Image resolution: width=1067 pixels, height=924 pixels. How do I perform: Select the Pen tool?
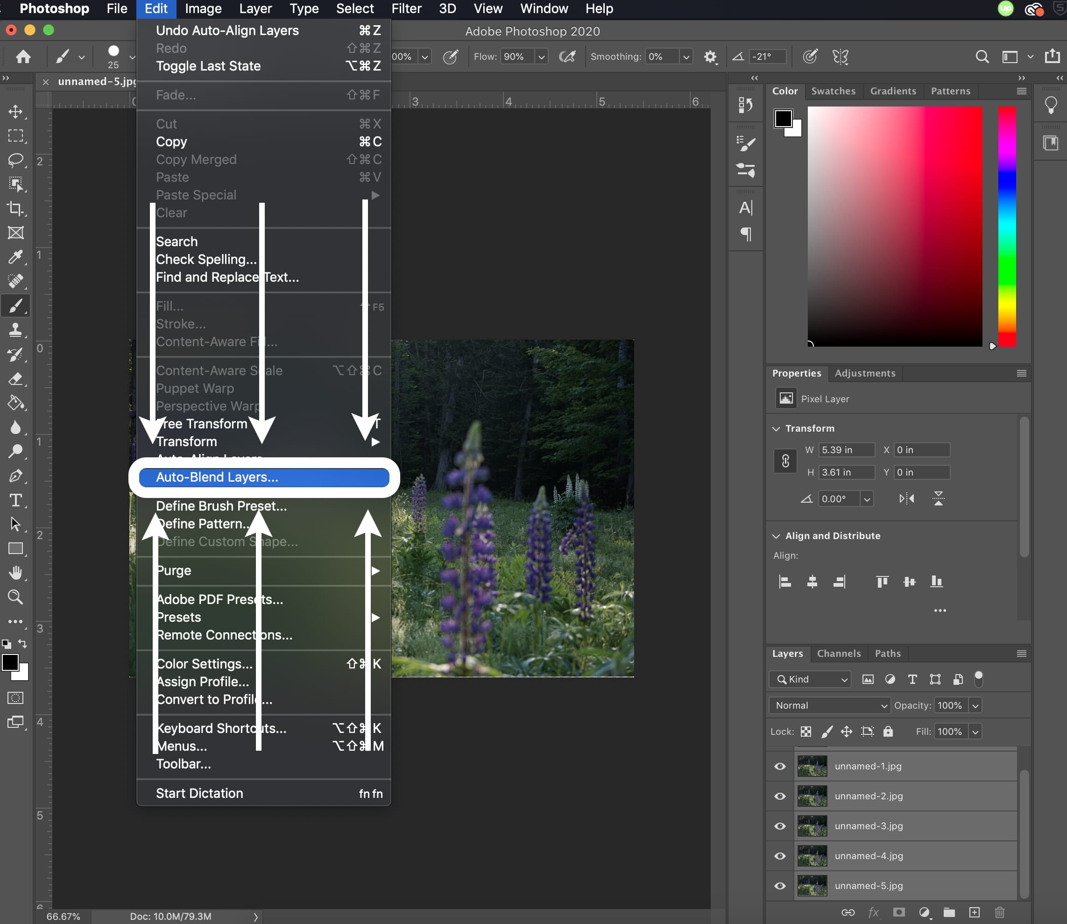pyautogui.click(x=15, y=476)
